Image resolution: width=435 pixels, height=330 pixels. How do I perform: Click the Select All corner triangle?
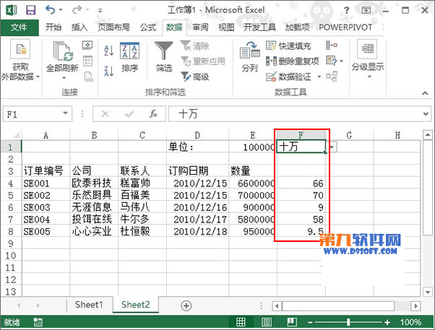point(16,135)
